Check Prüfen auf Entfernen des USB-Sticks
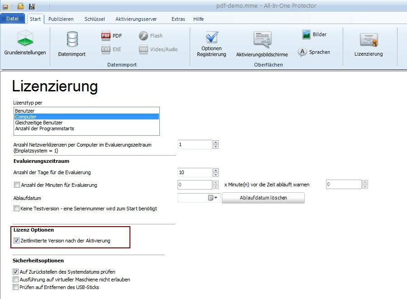Viewport: 407px width, 299px height. (15, 287)
